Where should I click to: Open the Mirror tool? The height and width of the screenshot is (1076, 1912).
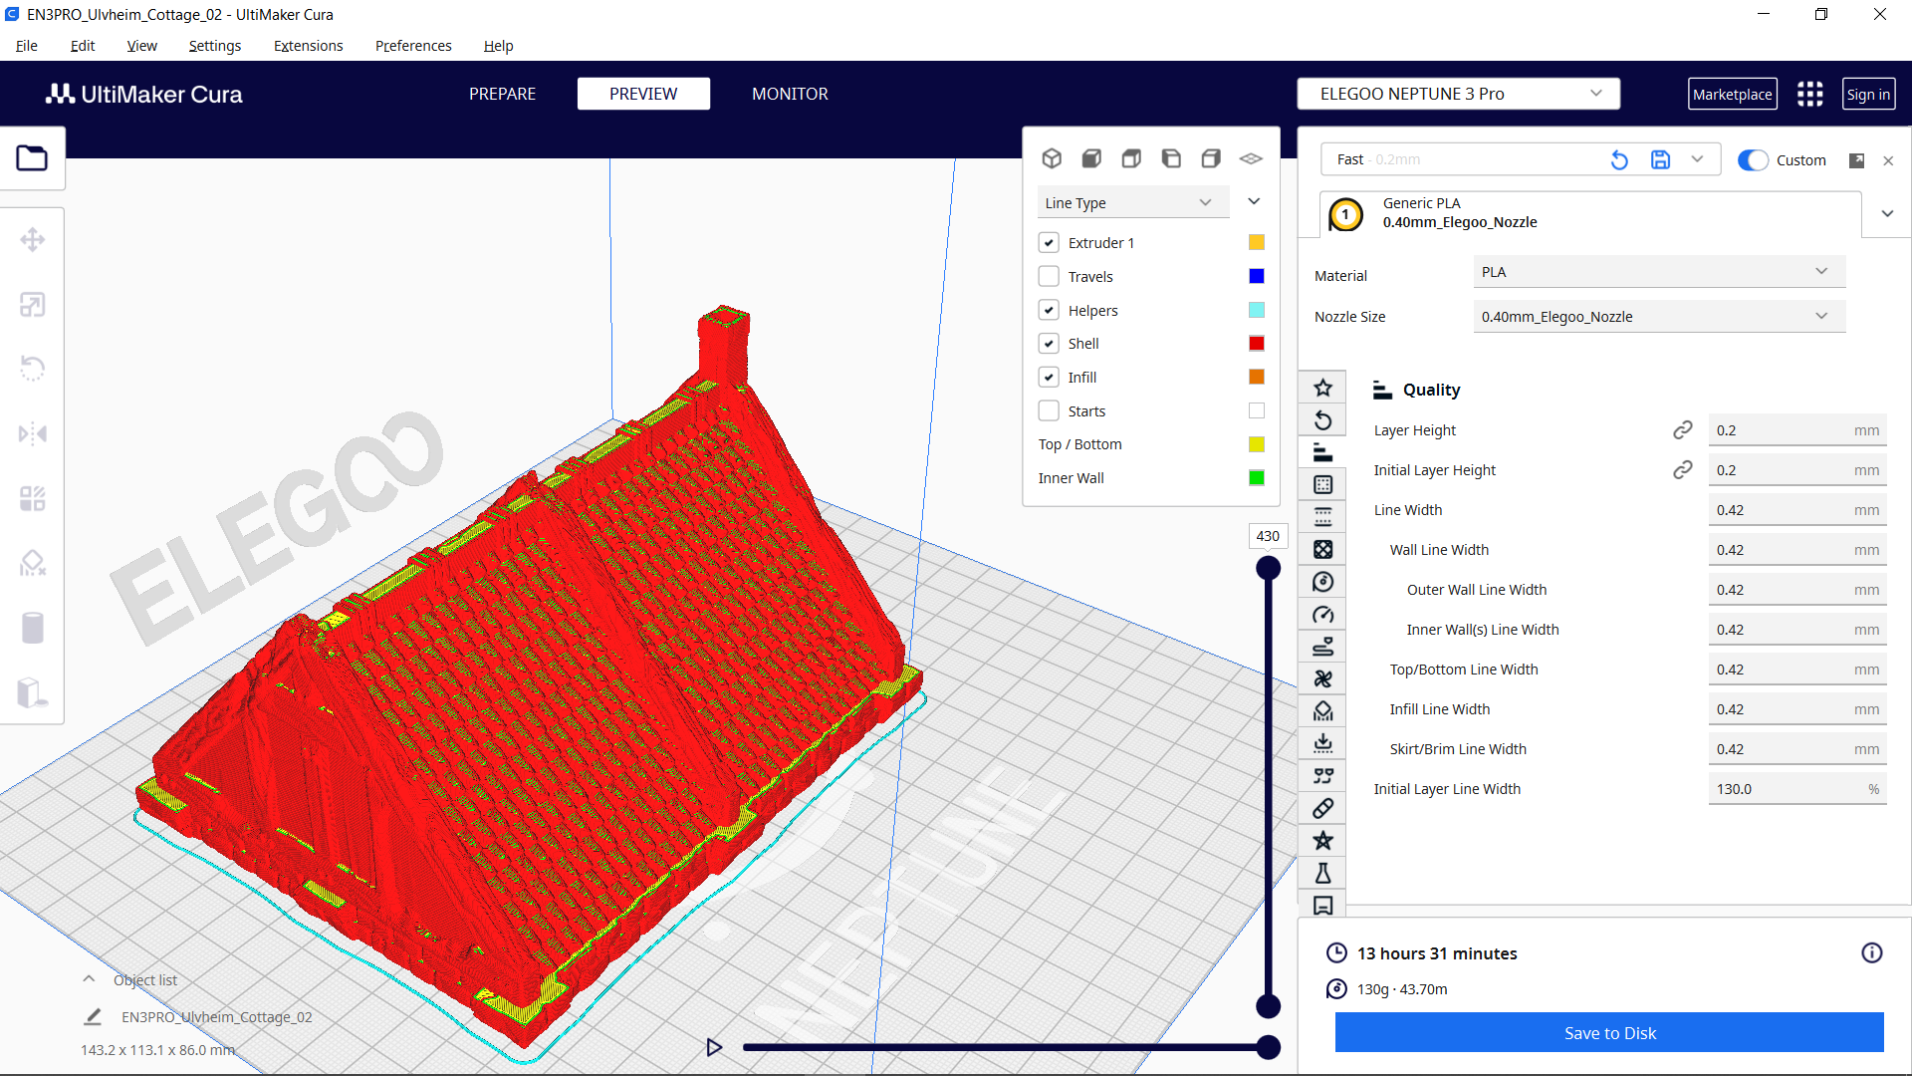coord(33,433)
